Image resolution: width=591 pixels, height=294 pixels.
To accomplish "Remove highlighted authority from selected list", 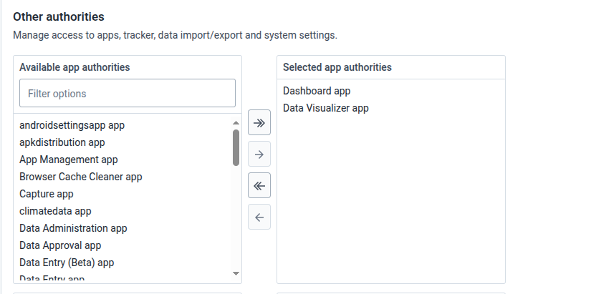I will pos(259,217).
